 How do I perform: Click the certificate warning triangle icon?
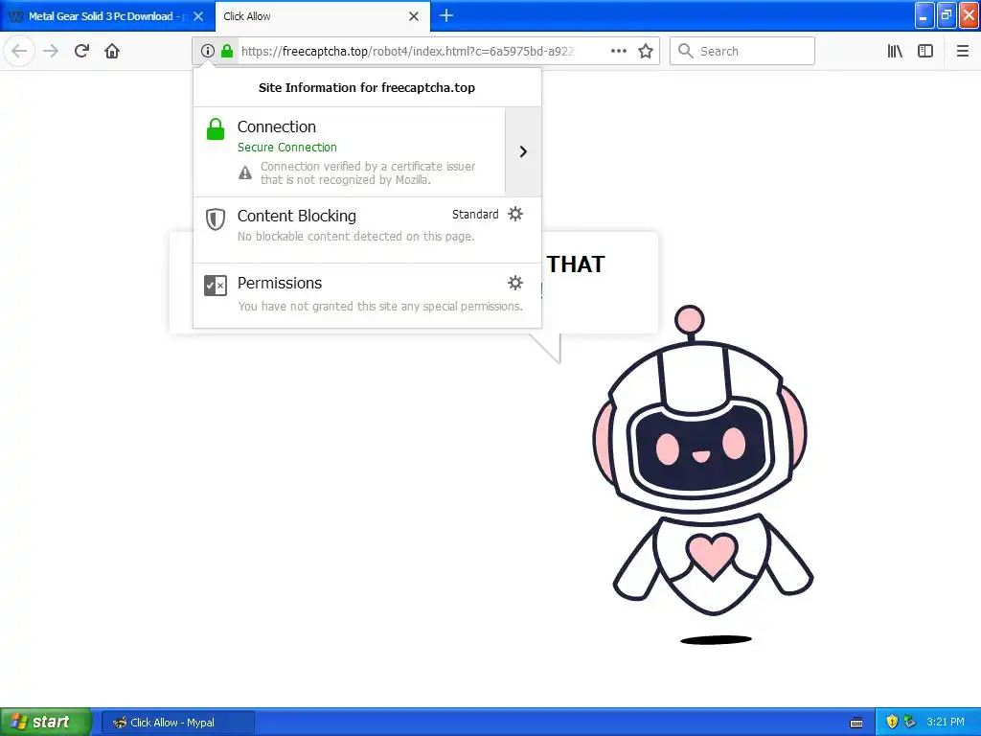pyautogui.click(x=245, y=172)
